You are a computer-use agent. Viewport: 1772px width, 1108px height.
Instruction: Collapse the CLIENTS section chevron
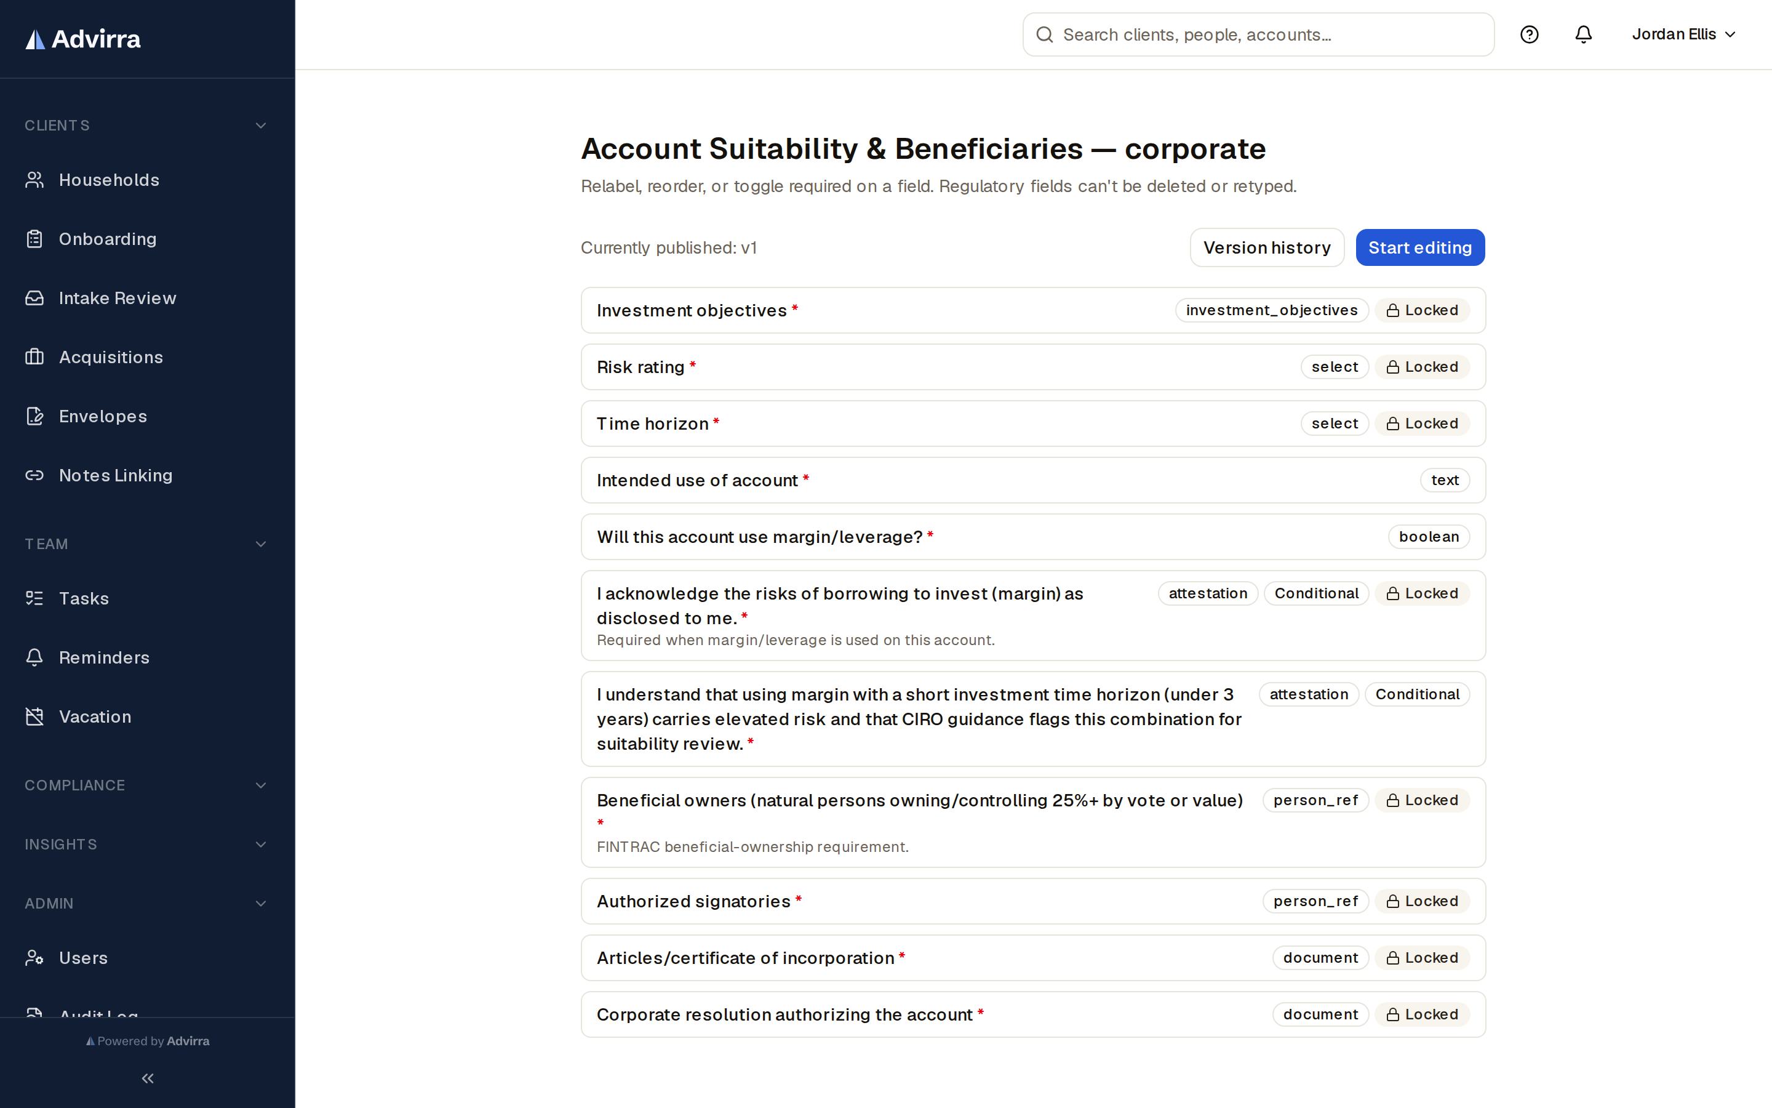[261, 126]
